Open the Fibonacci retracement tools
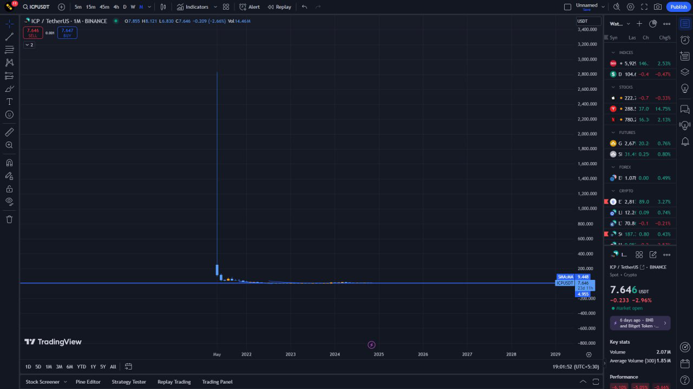Screen dimensions: 693x389 click(x=9, y=50)
